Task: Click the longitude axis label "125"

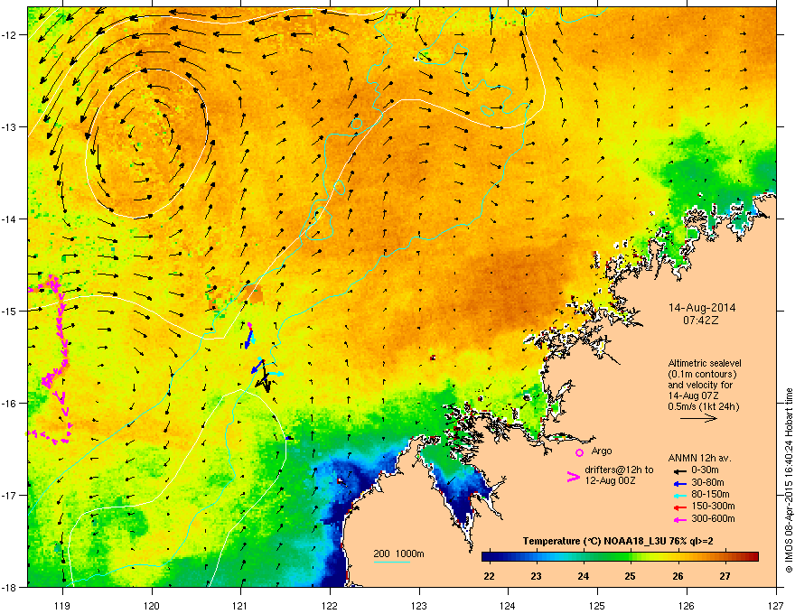Action: [597, 605]
